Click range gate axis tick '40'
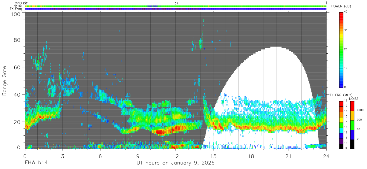The height and width of the screenshot is (169, 367). click(17, 94)
